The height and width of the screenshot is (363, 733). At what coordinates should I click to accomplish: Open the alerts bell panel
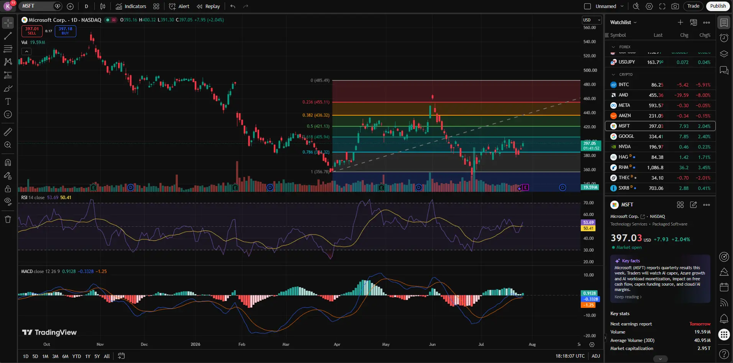pos(724,319)
